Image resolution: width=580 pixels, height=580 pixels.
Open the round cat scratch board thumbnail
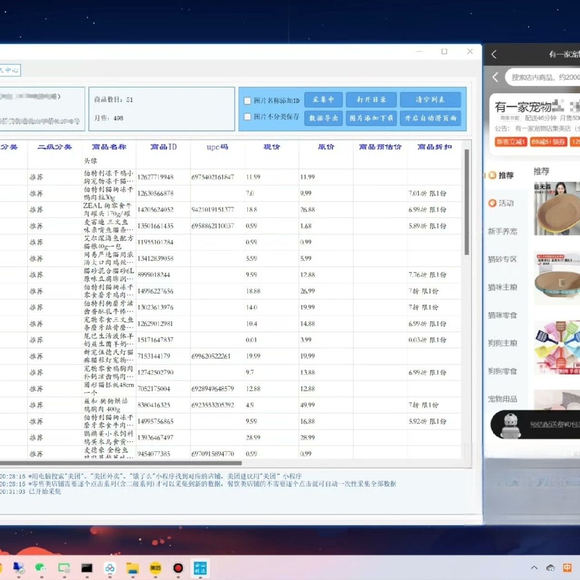pyautogui.click(x=557, y=279)
